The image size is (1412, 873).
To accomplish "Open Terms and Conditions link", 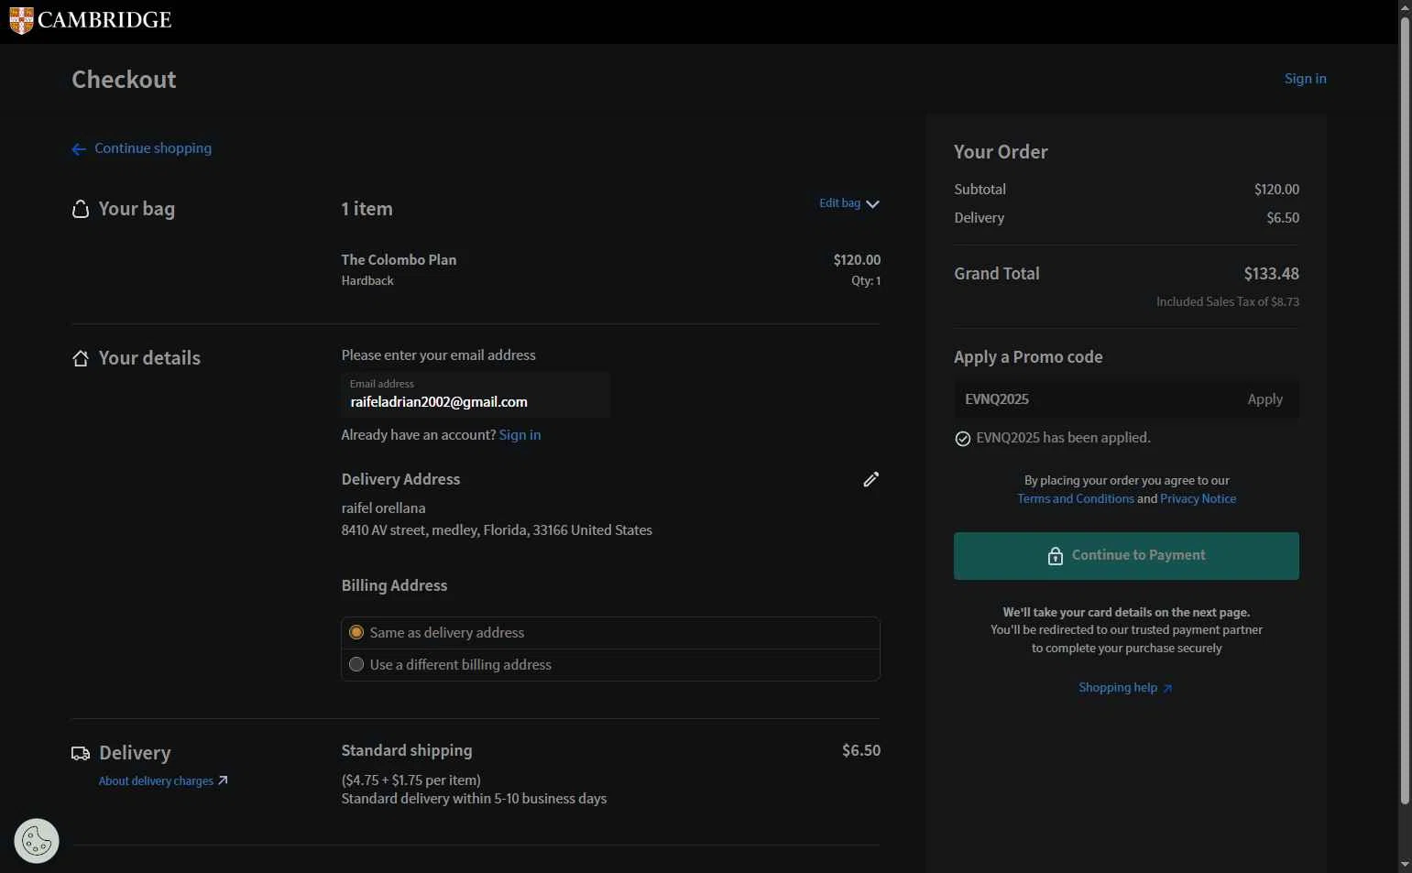I will point(1076,498).
